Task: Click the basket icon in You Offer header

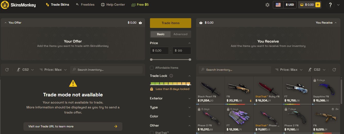Action: point(140,23)
